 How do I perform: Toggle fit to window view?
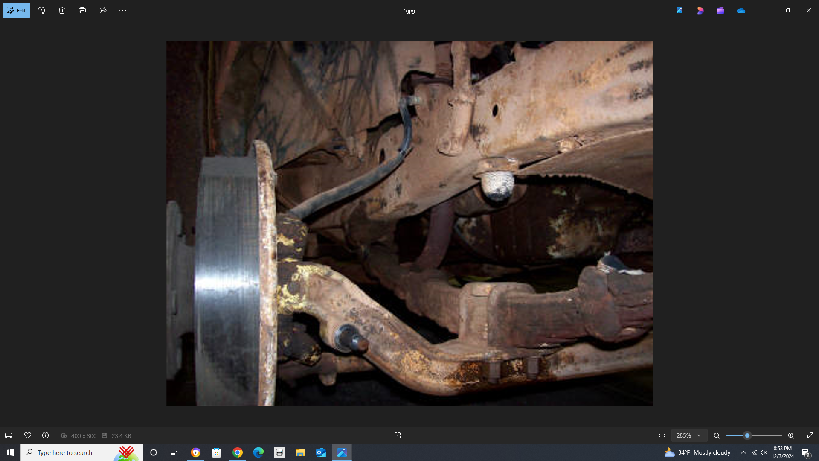point(662,435)
